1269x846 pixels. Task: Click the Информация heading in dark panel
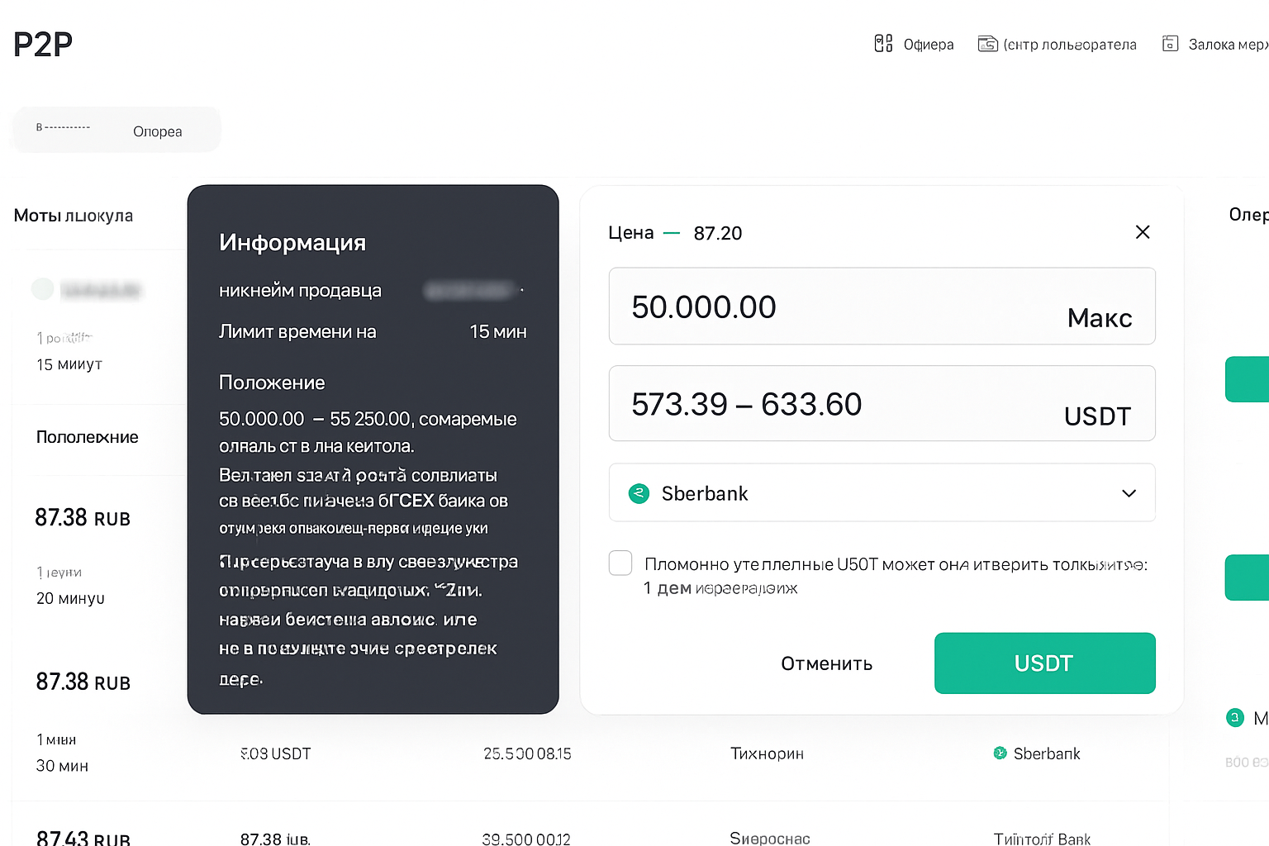292,242
